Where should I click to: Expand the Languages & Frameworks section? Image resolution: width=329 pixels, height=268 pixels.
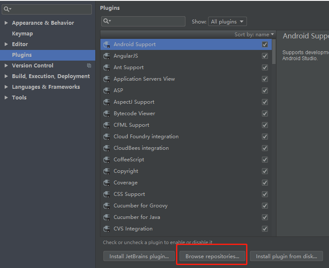6,87
